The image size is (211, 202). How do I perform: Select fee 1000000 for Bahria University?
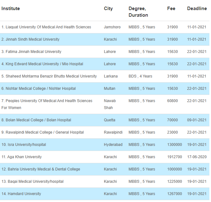[x=175, y=169]
